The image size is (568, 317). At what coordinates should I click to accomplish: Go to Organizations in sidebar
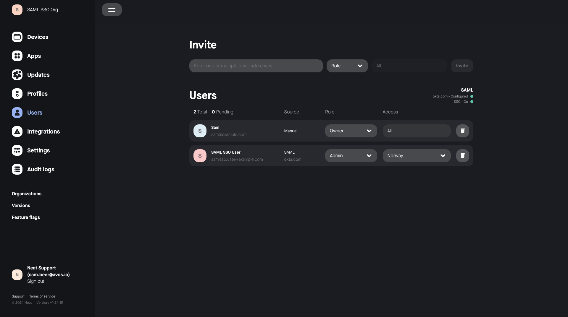(x=27, y=194)
